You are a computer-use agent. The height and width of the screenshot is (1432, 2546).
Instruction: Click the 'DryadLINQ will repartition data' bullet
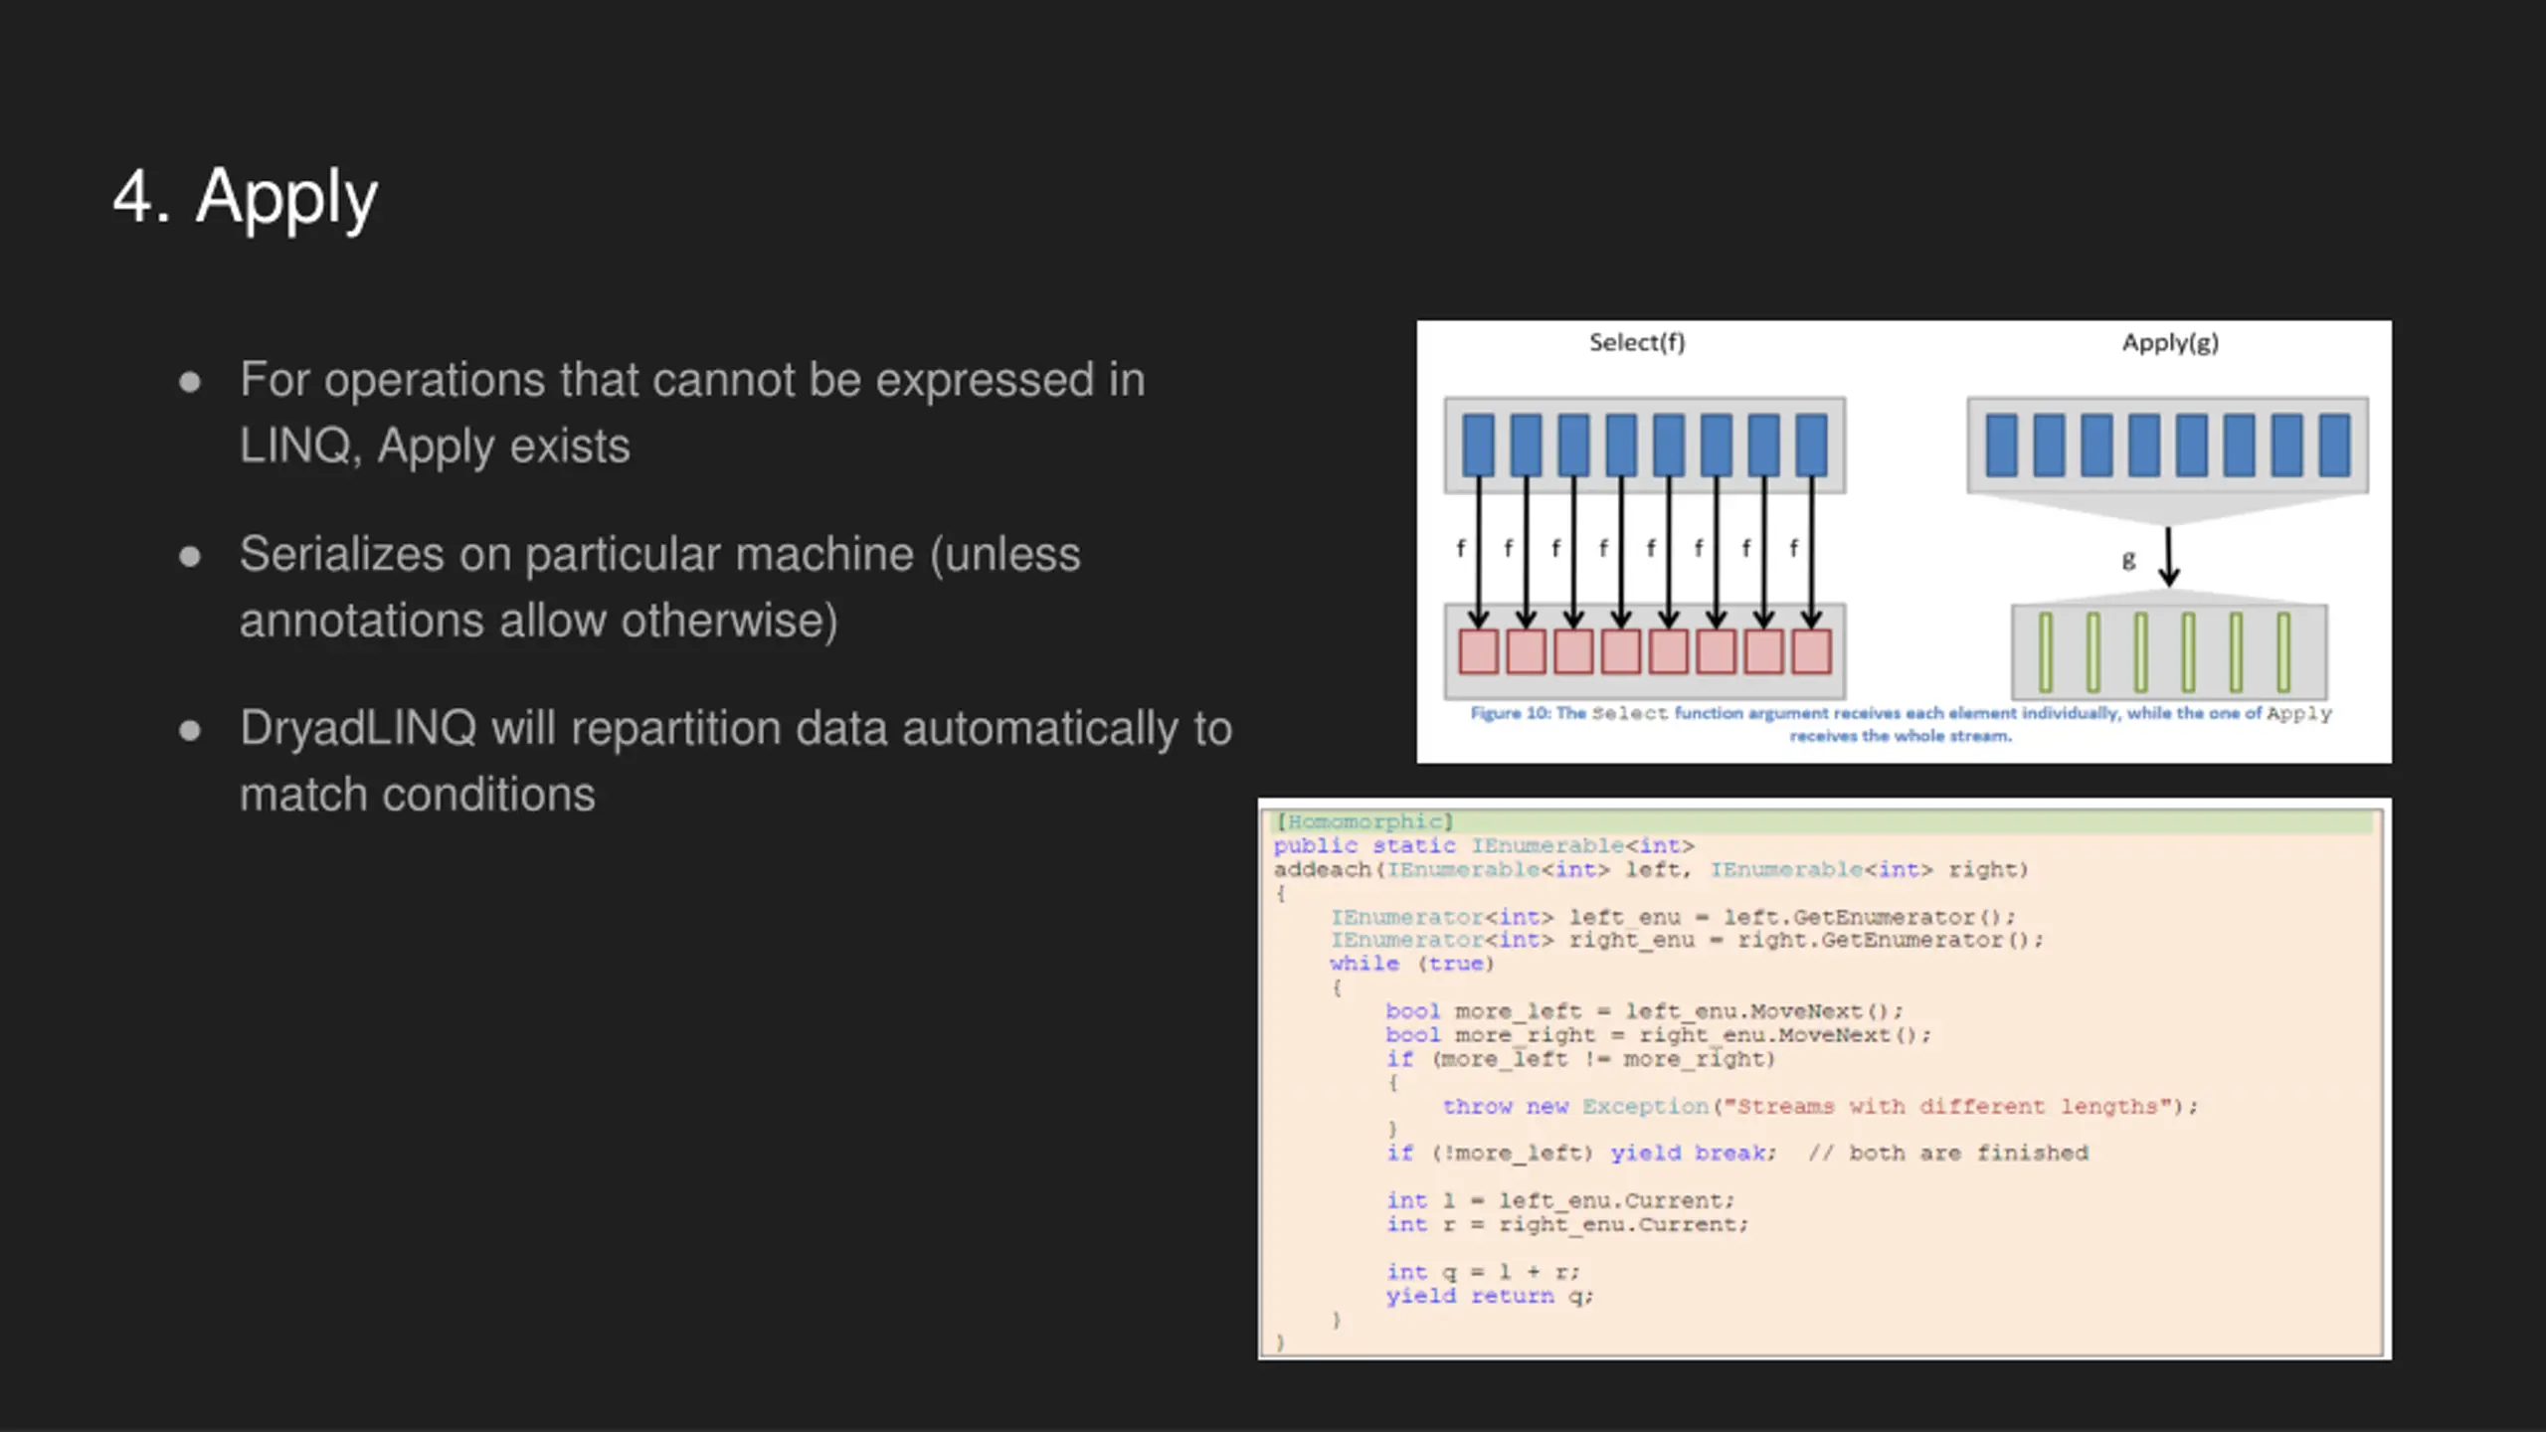pyautogui.click(x=736, y=761)
